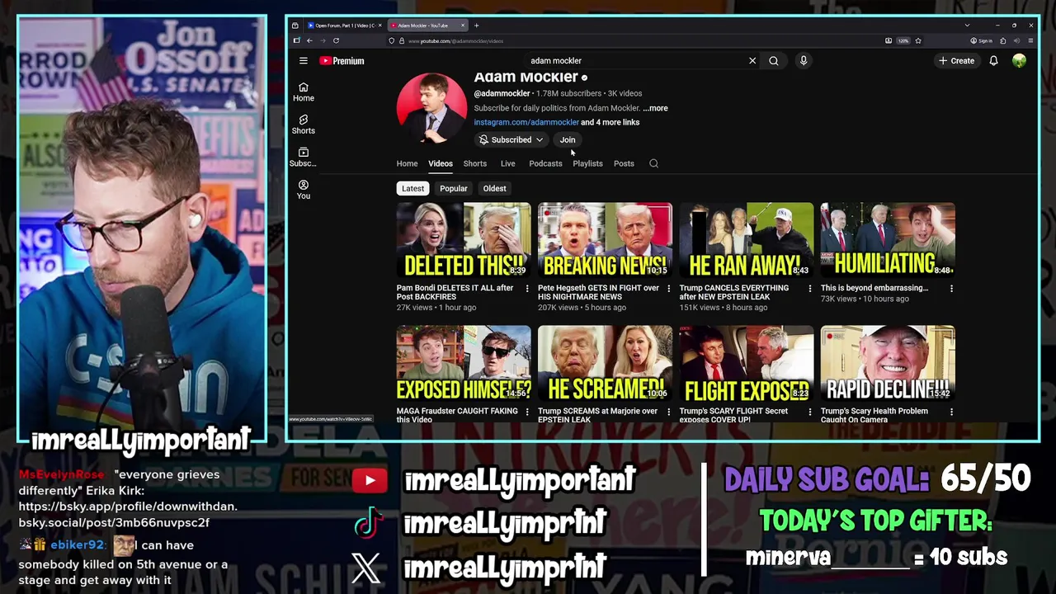Screen dimensions: 1056x594
Task: Switch to Open Forum, Part 1 tab
Action: [344, 26]
